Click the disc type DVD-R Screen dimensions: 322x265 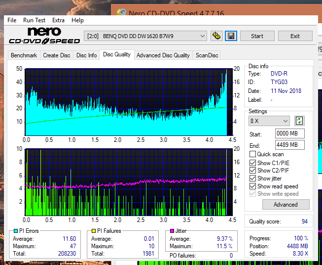[279, 74]
